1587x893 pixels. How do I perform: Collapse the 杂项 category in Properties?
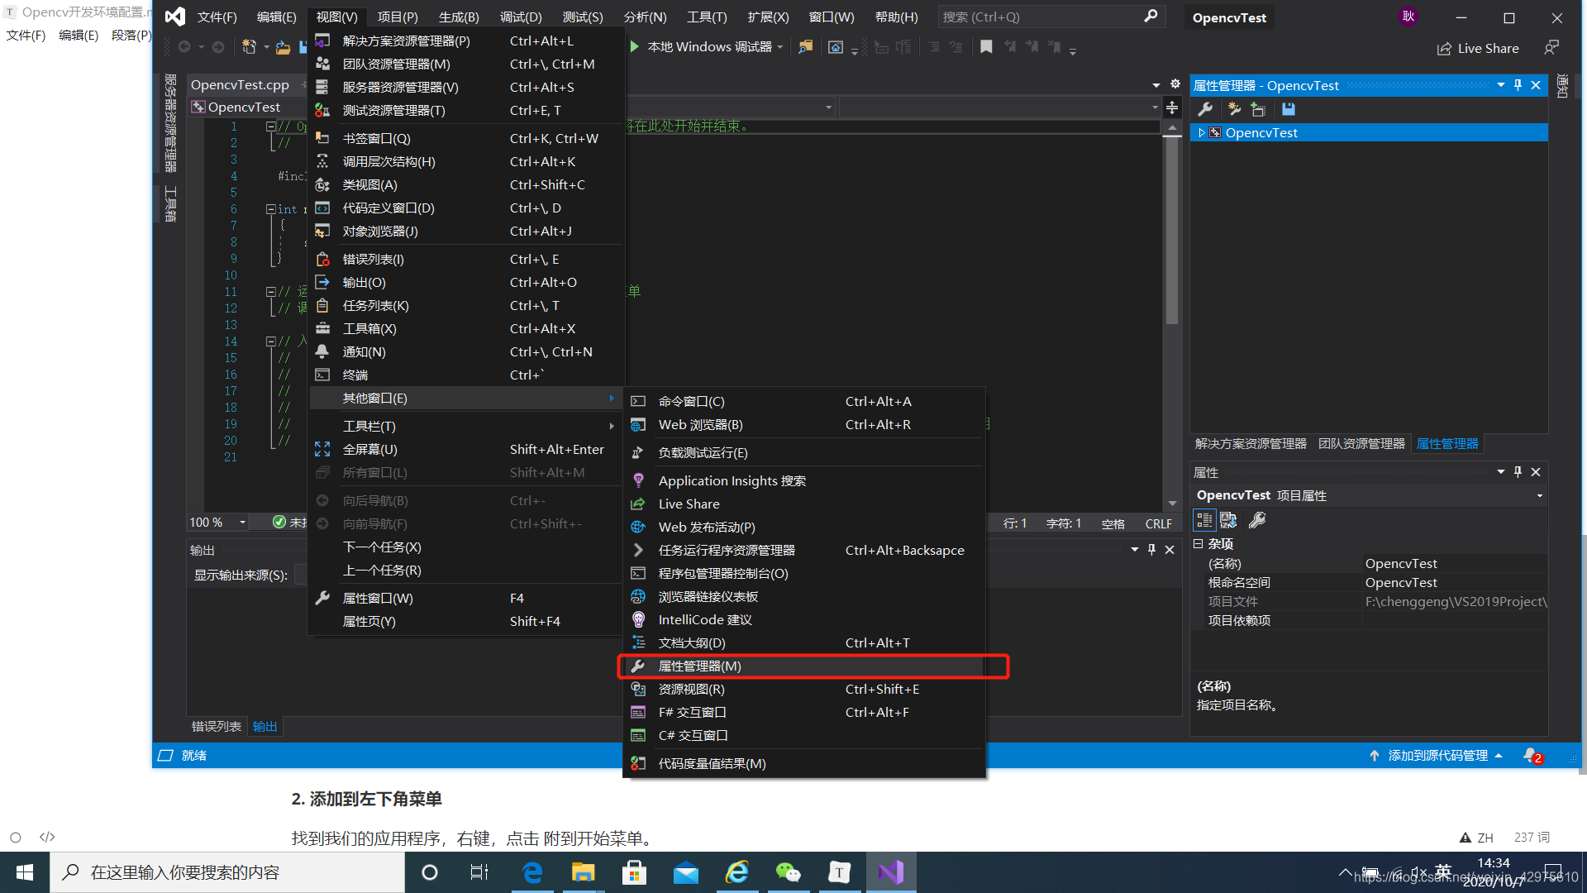pos(1198,544)
